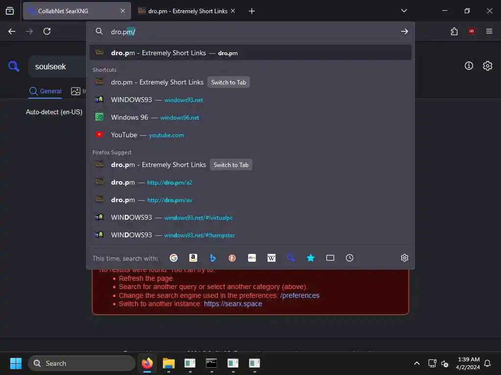Open https://searx.space link
The height and width of the screenshot is (375, 501).
(x=233, y=304)
